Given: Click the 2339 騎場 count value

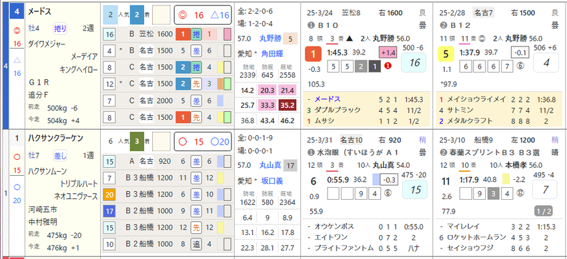Looking at the screenshot, I should pyautogui.click(x=247, y=75).
